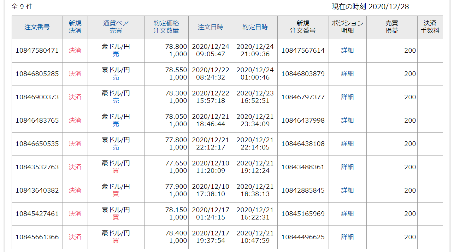This screenshot has width=454, height=252.
Task: Click the 約定価格 注文数量 column header
Action: [x=166, y=27]
